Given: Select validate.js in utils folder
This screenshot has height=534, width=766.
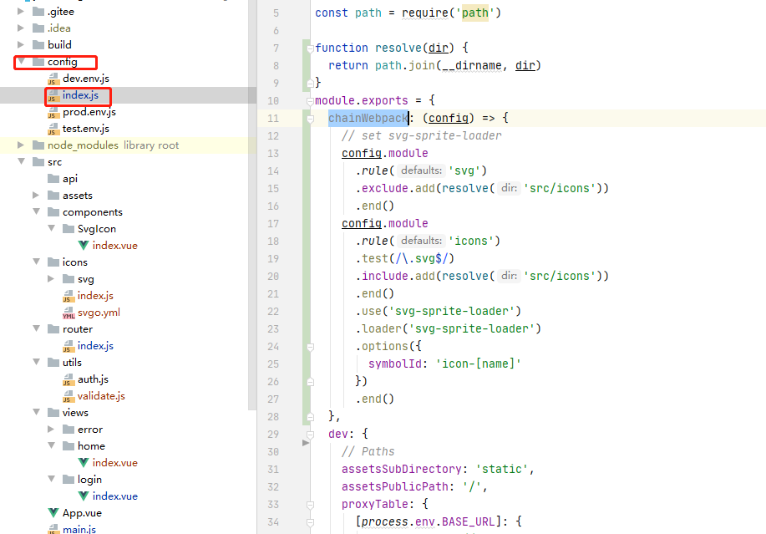Looking at the screenshot, I should point(101,396).
